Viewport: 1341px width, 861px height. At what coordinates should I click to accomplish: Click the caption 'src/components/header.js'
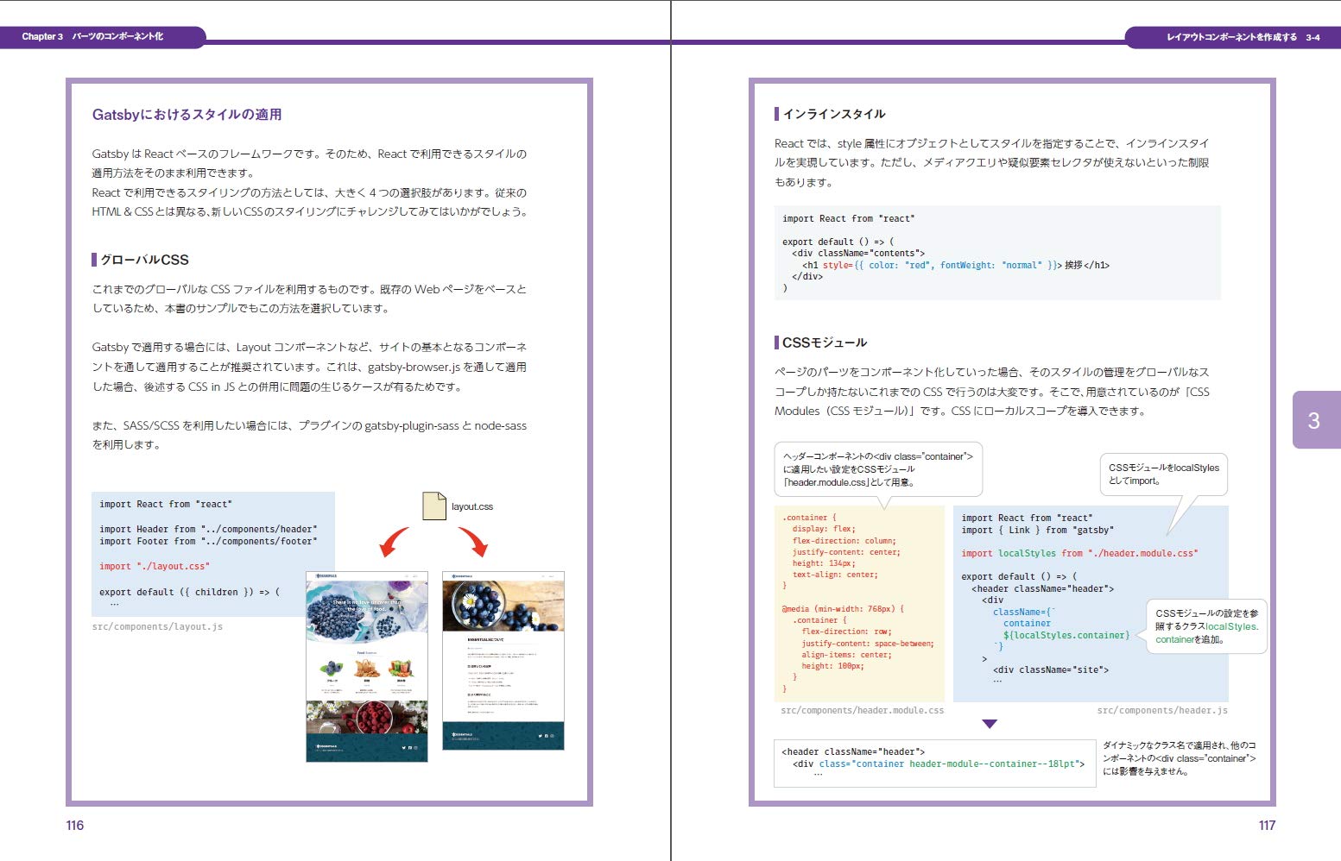point(1162,710)
